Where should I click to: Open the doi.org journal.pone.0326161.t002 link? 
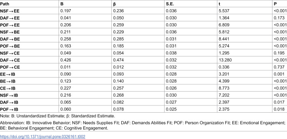[x=42, y=136]
